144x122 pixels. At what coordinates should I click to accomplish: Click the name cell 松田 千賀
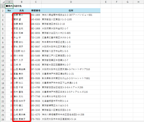click(22, 88)
